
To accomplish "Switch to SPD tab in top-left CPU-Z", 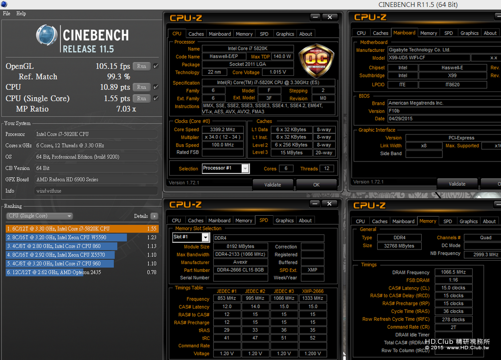I will (x=264, y=34).
